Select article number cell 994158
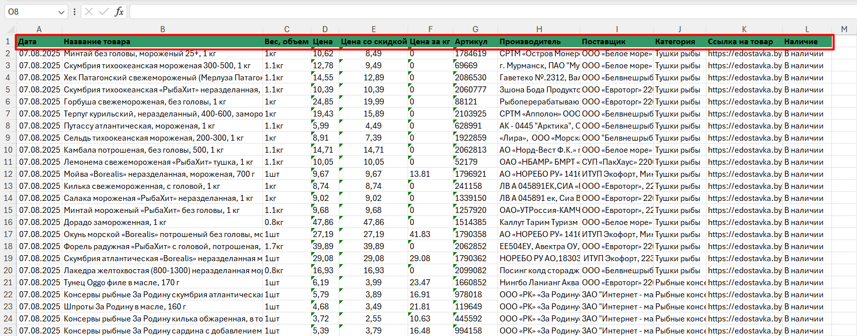 475,330
